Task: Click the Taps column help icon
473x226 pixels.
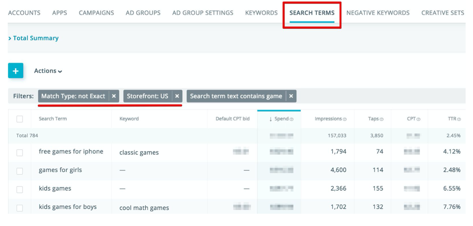Action: (382, 119)
